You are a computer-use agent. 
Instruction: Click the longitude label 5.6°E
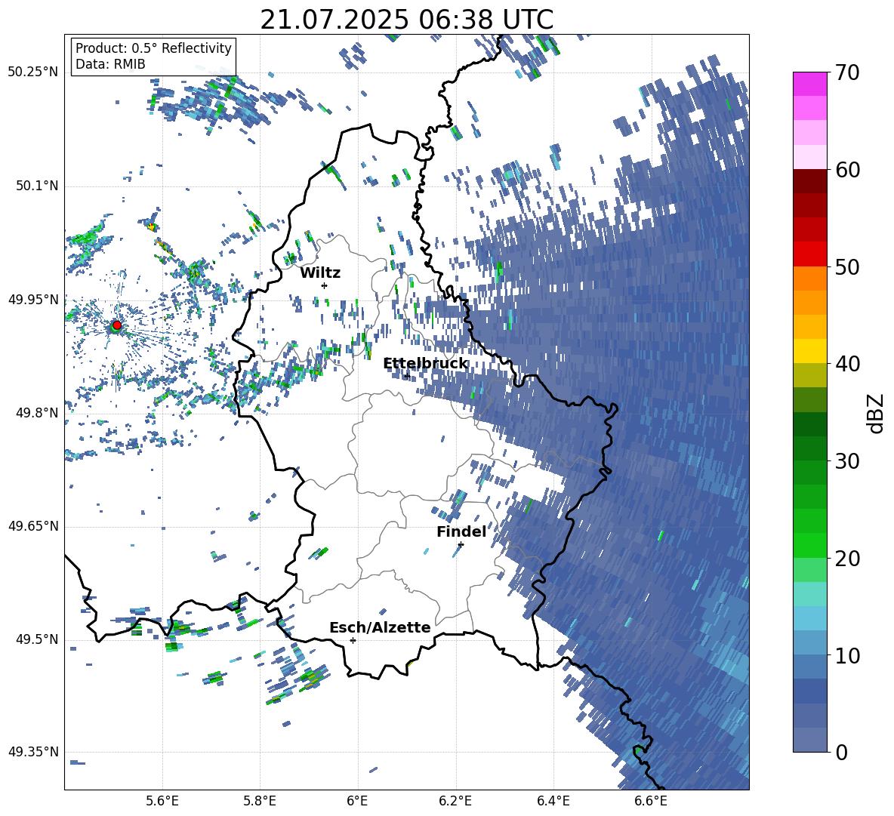(162, 801)
